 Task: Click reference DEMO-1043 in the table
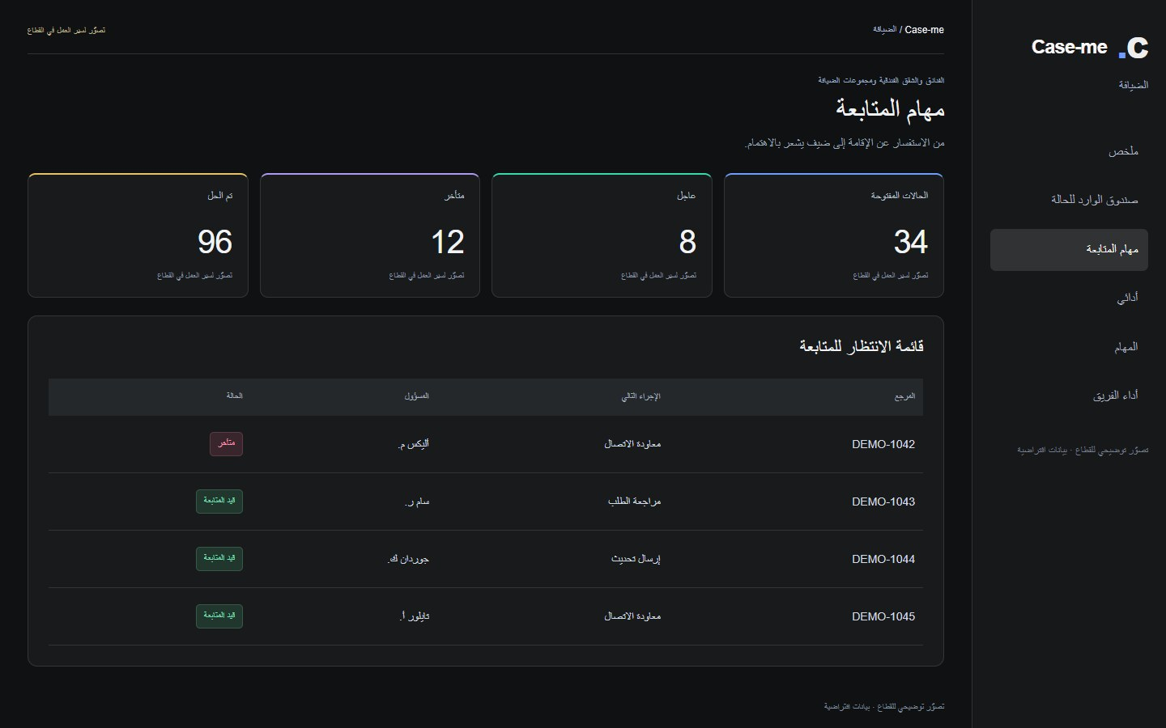pyautogui.click(x=883, y=502)
